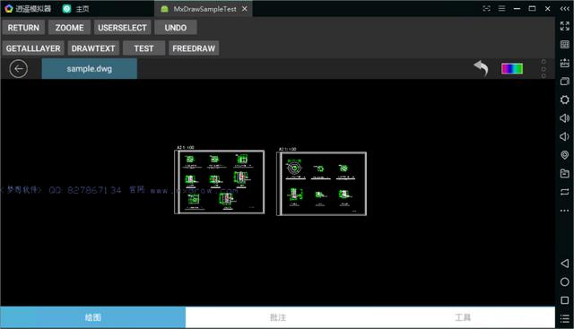Click the back arrow circle icon
This screenshot has width=574, height=329.
tap(18, 68)
